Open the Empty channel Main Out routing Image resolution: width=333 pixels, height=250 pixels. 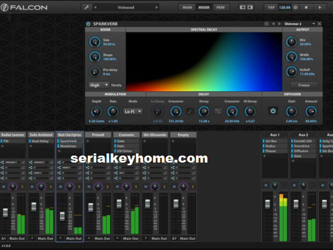(x=188, y=239)
